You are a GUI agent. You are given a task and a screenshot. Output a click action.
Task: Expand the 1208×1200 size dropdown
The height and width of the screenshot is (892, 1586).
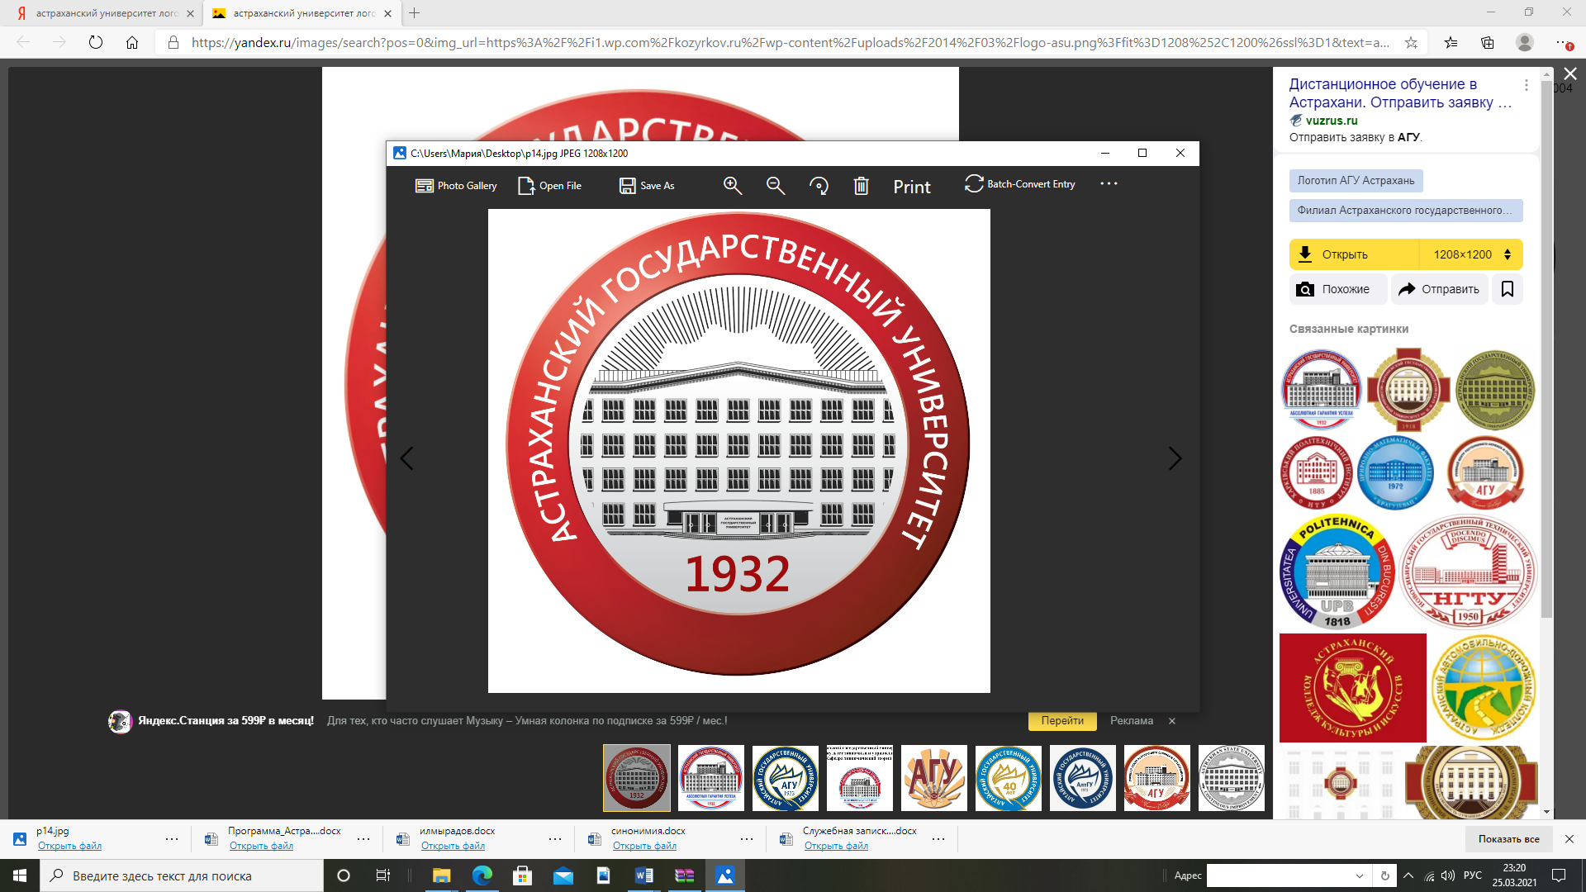(x=1471, y=254)
